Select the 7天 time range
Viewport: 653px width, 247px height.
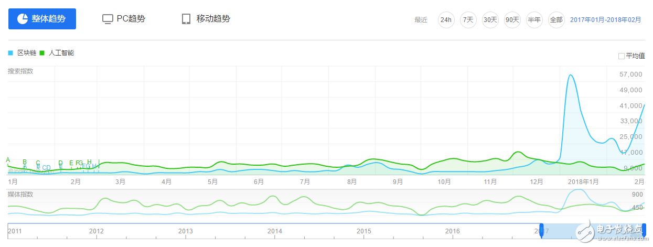(x=468, y=20)
